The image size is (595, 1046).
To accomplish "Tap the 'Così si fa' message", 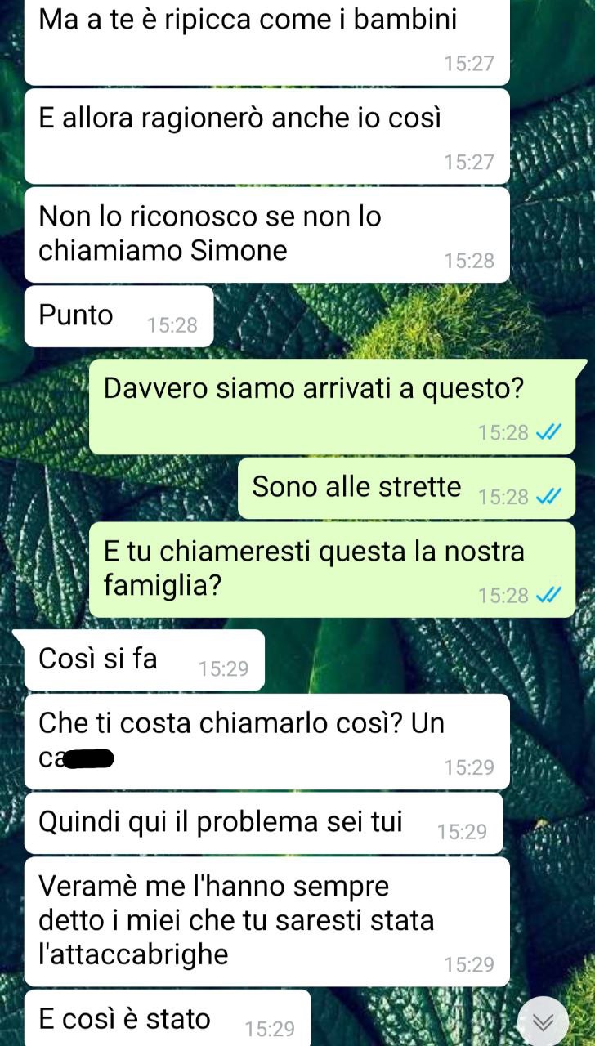I will pos(144,660).
